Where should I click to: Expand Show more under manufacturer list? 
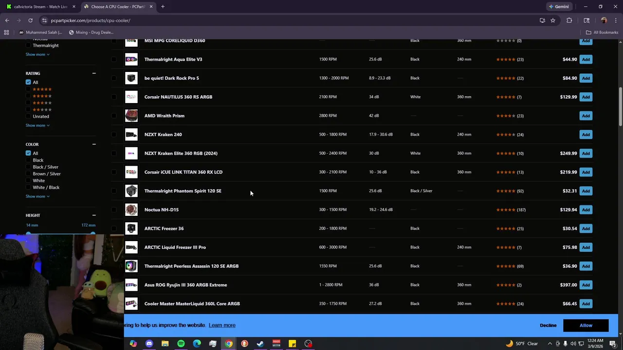click(x=37, y=54)
